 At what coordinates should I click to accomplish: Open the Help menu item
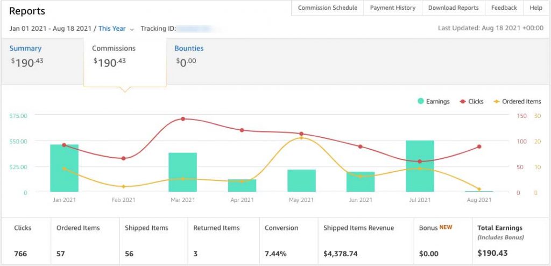point(536,8)
